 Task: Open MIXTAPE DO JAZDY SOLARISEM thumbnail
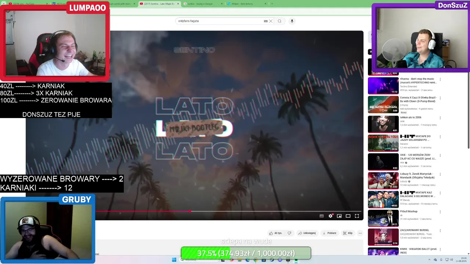point(383,143)
